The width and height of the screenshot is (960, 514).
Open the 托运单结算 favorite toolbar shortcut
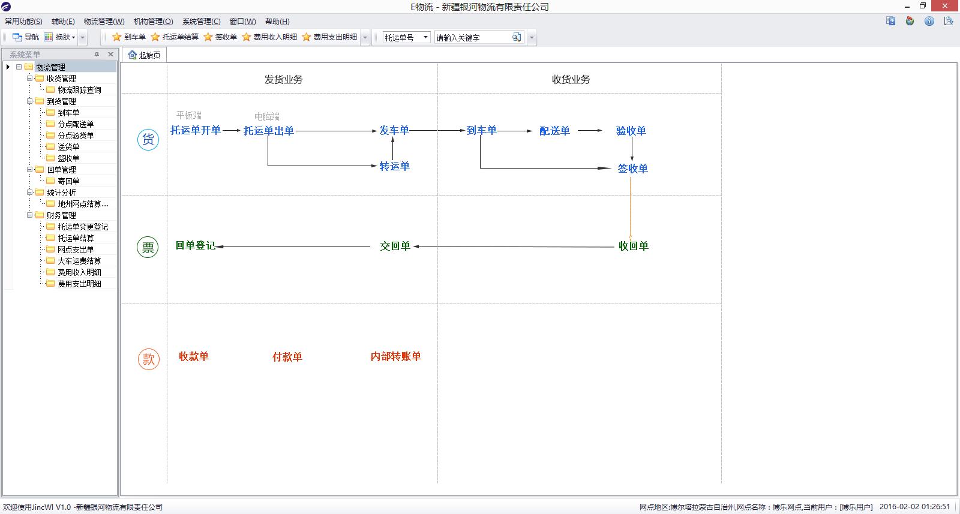click(175, 37)
